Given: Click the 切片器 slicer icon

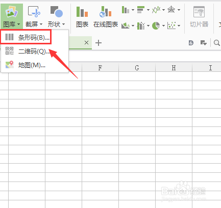Looking at the screenshot, I should pos(199,12).
